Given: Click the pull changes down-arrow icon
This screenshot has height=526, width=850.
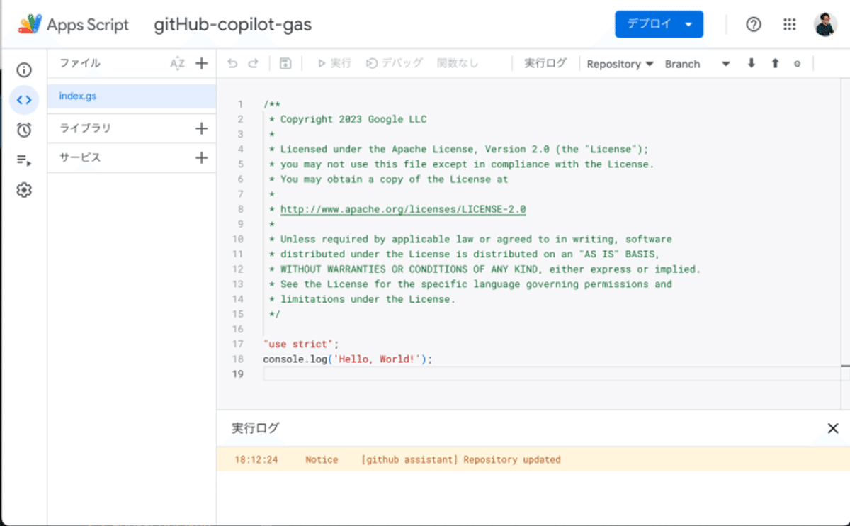Looking at the screenshot, I should (751, 63).
